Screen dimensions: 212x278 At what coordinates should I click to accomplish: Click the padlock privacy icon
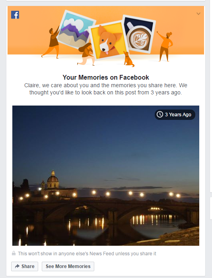pos(14,253)
